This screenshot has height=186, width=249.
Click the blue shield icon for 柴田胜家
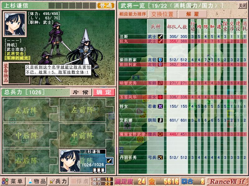(160, 60)
